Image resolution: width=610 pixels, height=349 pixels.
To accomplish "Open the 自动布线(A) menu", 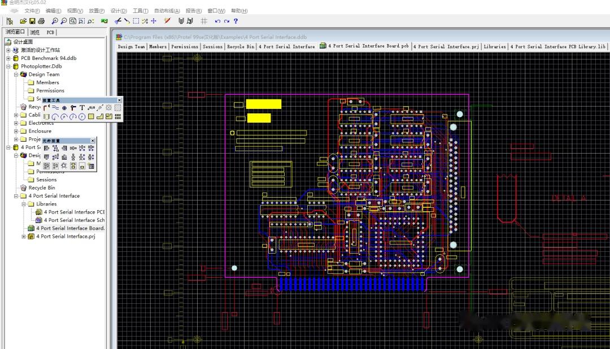I will 167,11.
